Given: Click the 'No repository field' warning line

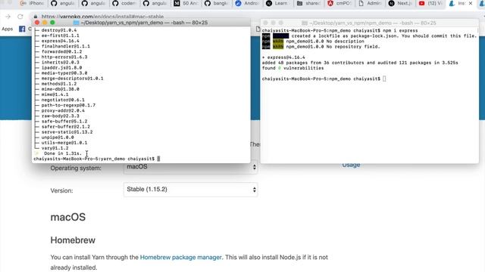Looking at the screenshot, I should click(321, 47).
